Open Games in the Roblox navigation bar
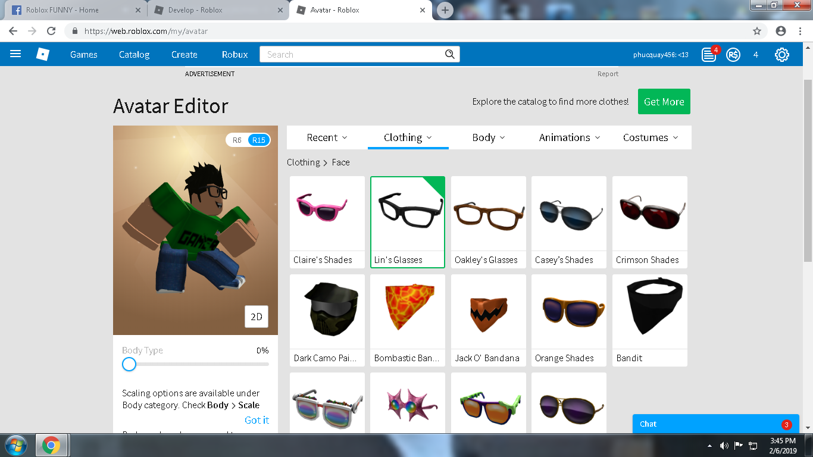 tap(83, 54)
